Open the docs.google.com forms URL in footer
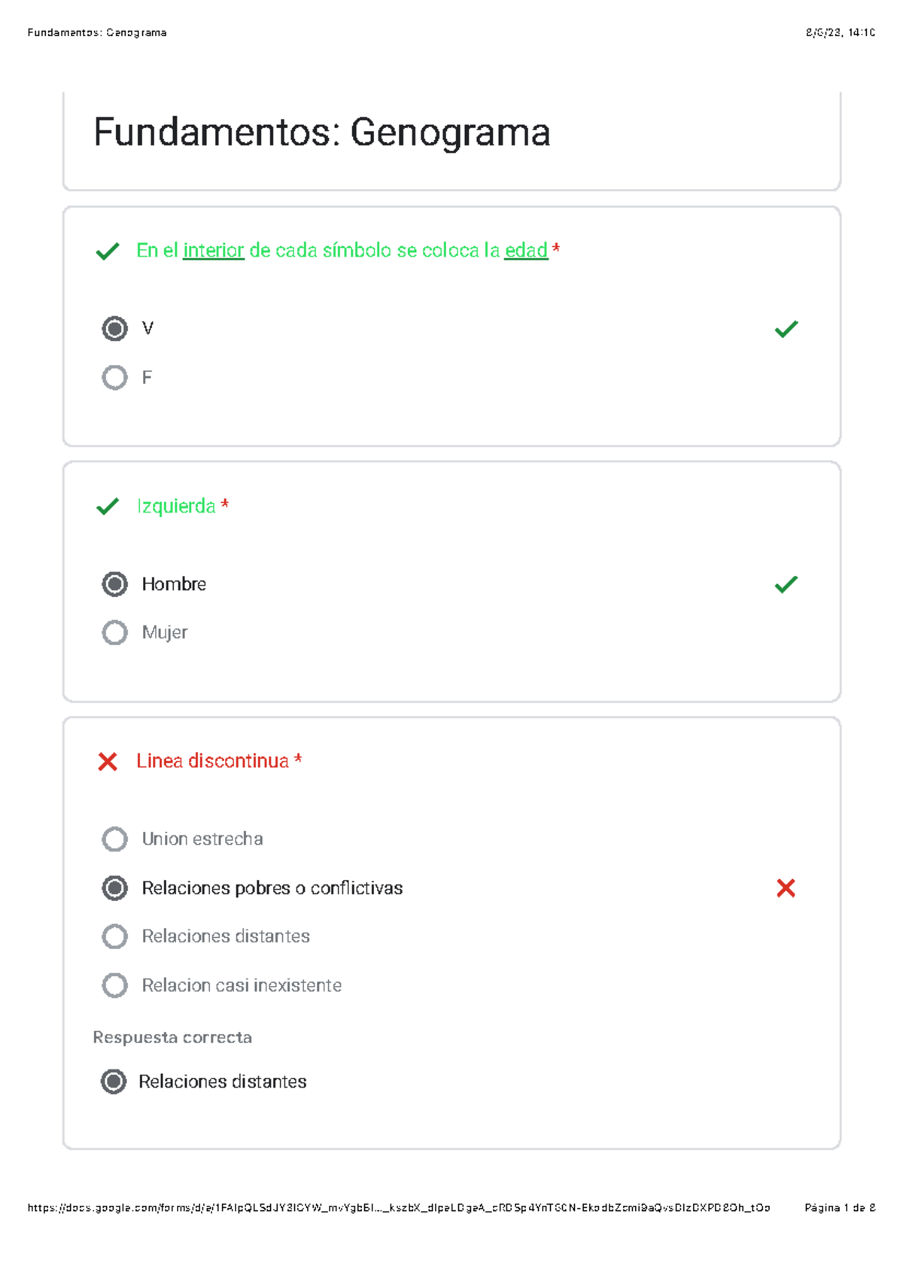 pyautogui.click(x=399, y=1208)
